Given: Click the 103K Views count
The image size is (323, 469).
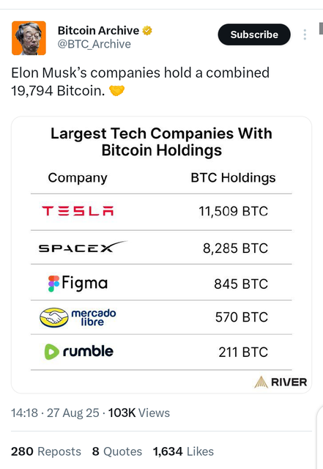Looking at the screenshot, I should click(x=139, y=413).
